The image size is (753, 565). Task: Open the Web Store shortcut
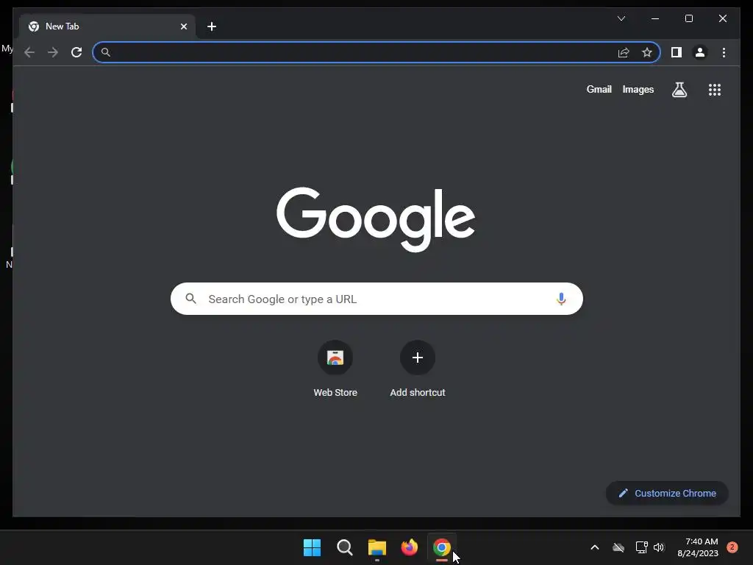(x=335, y=369)
